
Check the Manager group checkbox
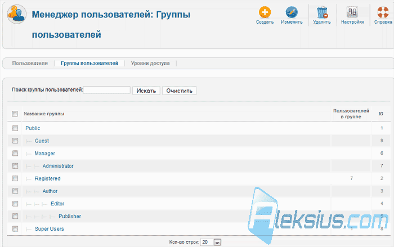[15, 153]
